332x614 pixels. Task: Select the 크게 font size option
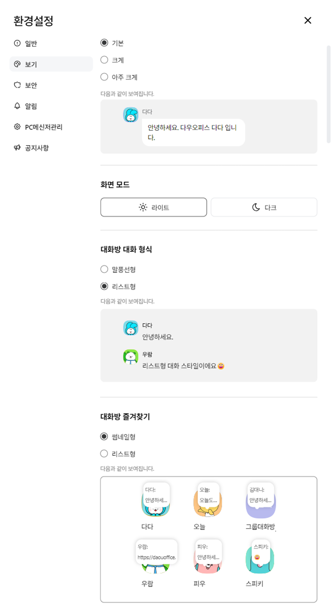pyautogui.click(x=104, y=60)
